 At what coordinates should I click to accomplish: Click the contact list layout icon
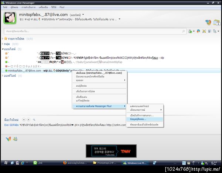coord(209,31)
